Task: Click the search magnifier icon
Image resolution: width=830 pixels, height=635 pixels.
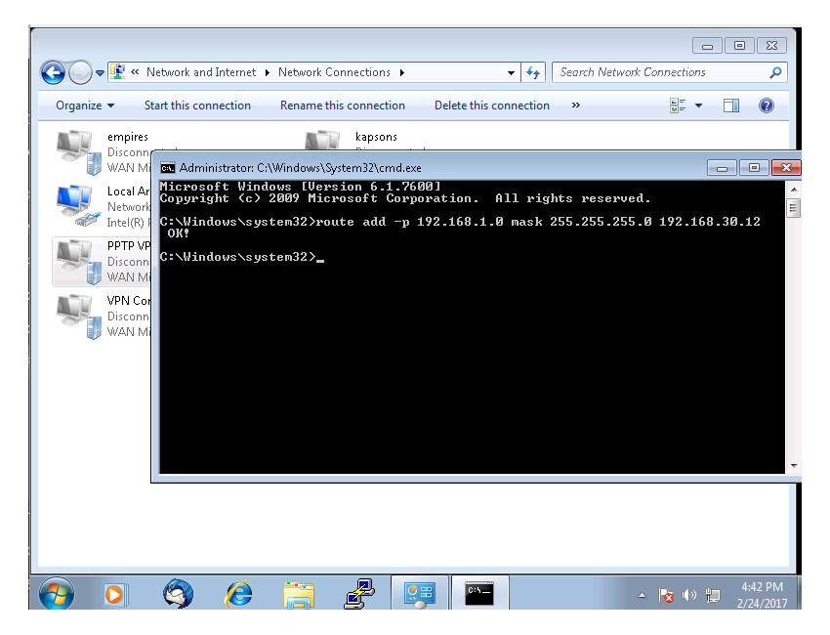Action: click(x=776, y=72)
